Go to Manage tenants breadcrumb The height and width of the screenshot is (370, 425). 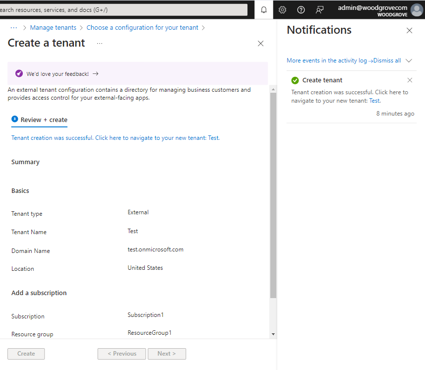click(x=53, y=28)
